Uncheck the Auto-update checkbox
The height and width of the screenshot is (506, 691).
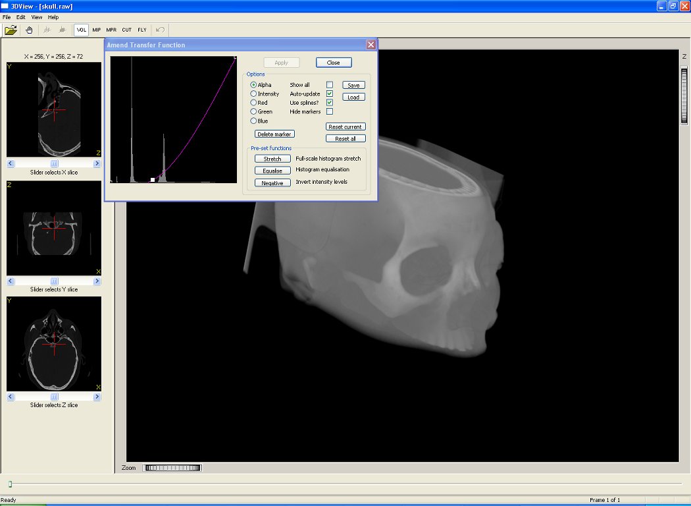pos(330,94)
